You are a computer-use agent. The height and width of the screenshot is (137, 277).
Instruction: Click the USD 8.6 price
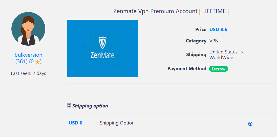218,29
